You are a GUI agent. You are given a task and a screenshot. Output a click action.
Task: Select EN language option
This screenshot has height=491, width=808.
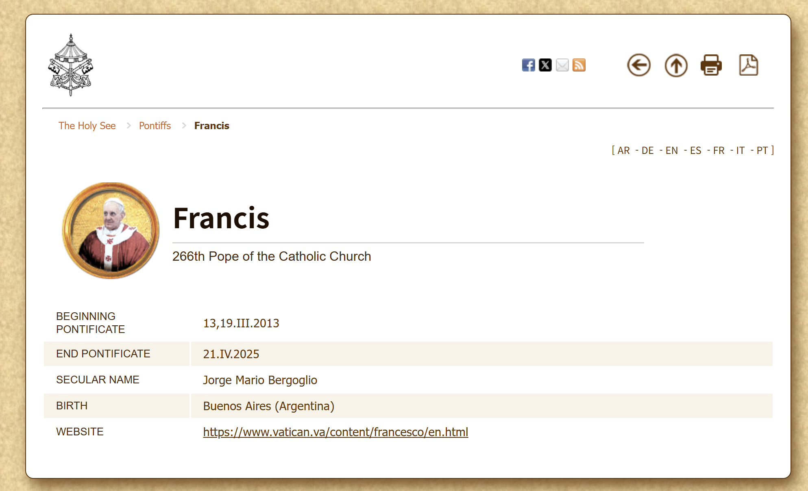click(671, 151)
